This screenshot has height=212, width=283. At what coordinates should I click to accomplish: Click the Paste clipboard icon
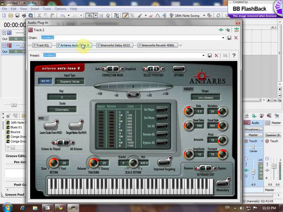pos(53,16)
